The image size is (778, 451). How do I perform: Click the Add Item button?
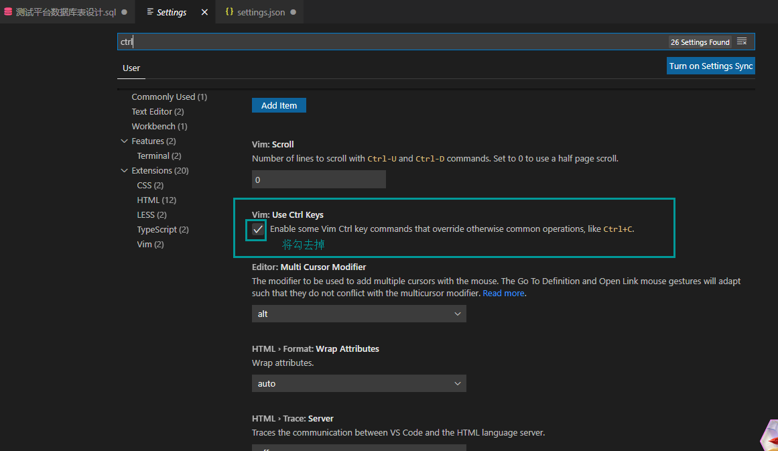coord(279,105)
